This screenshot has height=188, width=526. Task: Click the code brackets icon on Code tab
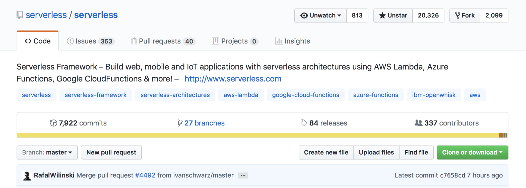tap(28, 41)
